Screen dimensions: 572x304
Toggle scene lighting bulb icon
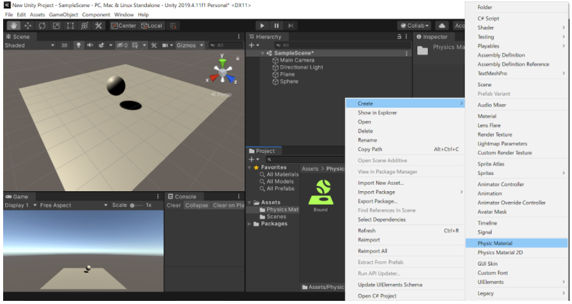[x=78, y=45]
